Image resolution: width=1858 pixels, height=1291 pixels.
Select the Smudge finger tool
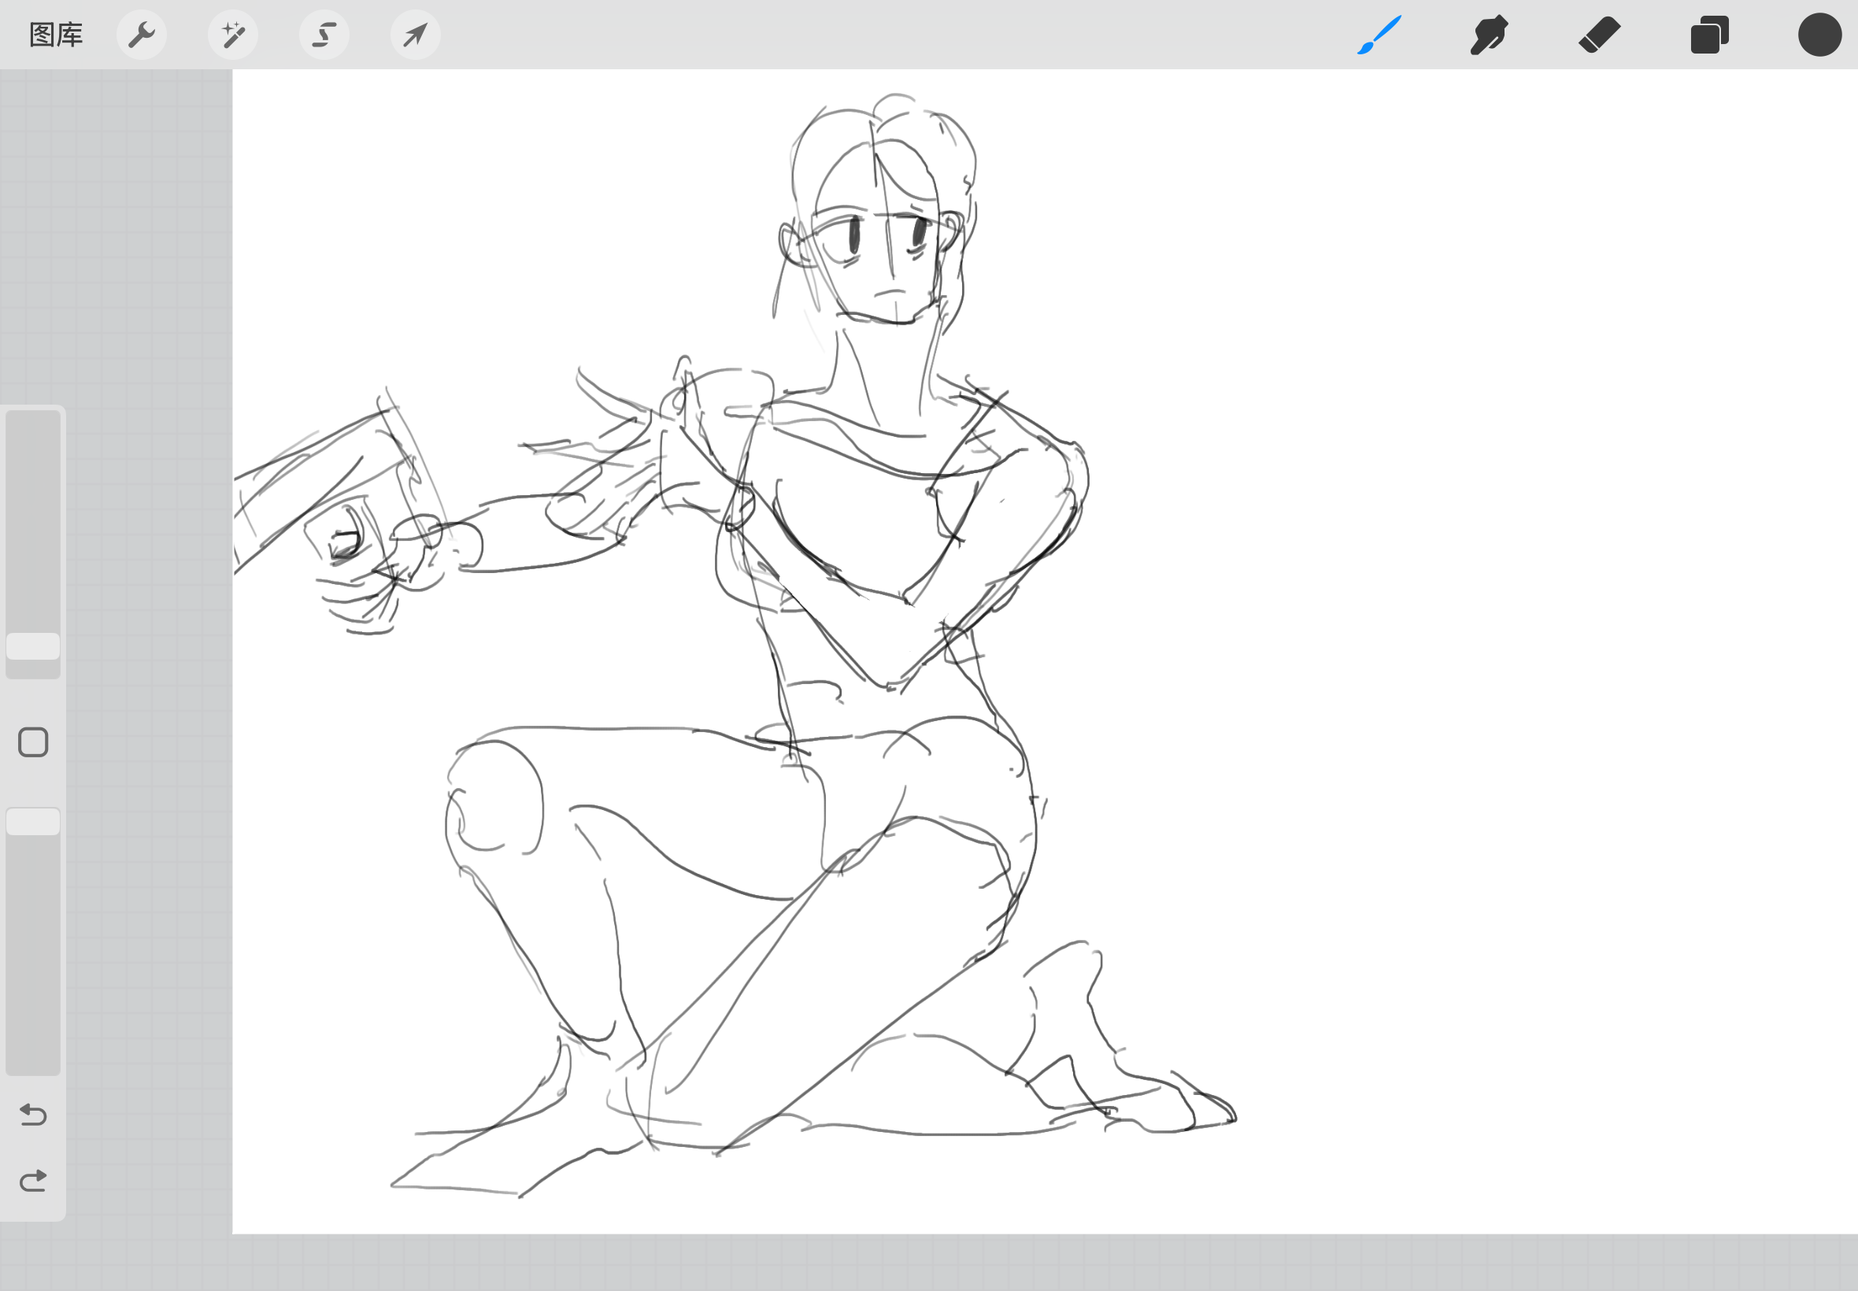[1488, 35]
